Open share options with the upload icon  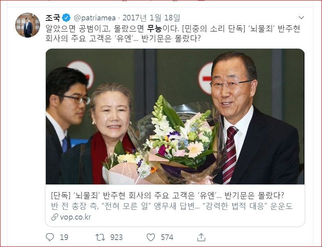(x=201, y=237)
